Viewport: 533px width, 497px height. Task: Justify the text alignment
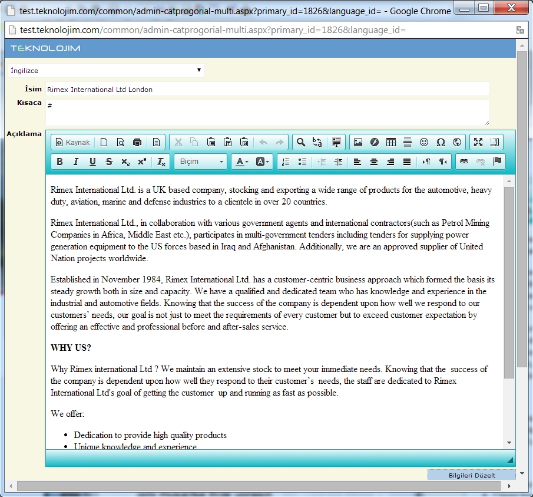coord(407,162)
